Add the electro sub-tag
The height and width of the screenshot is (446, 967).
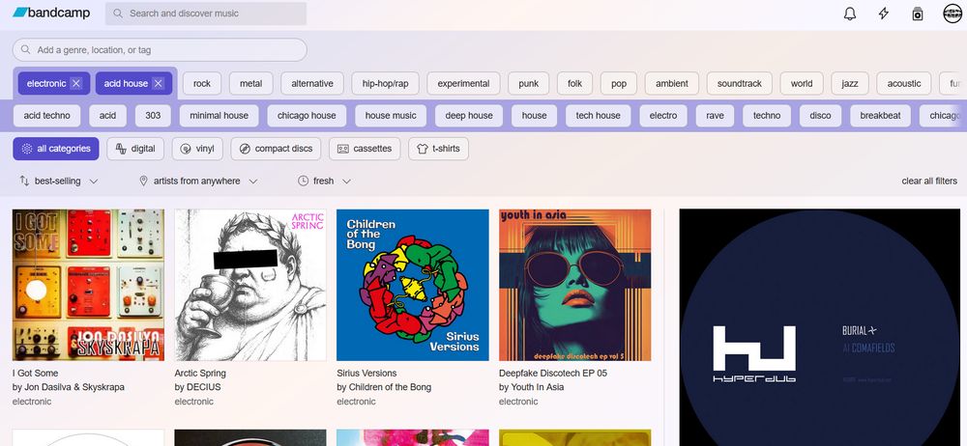[663, 115]
